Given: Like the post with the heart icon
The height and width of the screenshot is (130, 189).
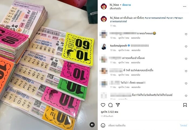Looking at the screenshot, I should point(103,105).
